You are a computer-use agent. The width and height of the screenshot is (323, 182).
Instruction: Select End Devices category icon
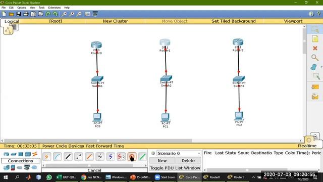(x=7, y=167)
